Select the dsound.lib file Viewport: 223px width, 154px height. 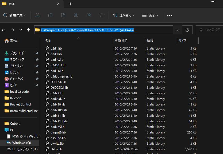58,138
